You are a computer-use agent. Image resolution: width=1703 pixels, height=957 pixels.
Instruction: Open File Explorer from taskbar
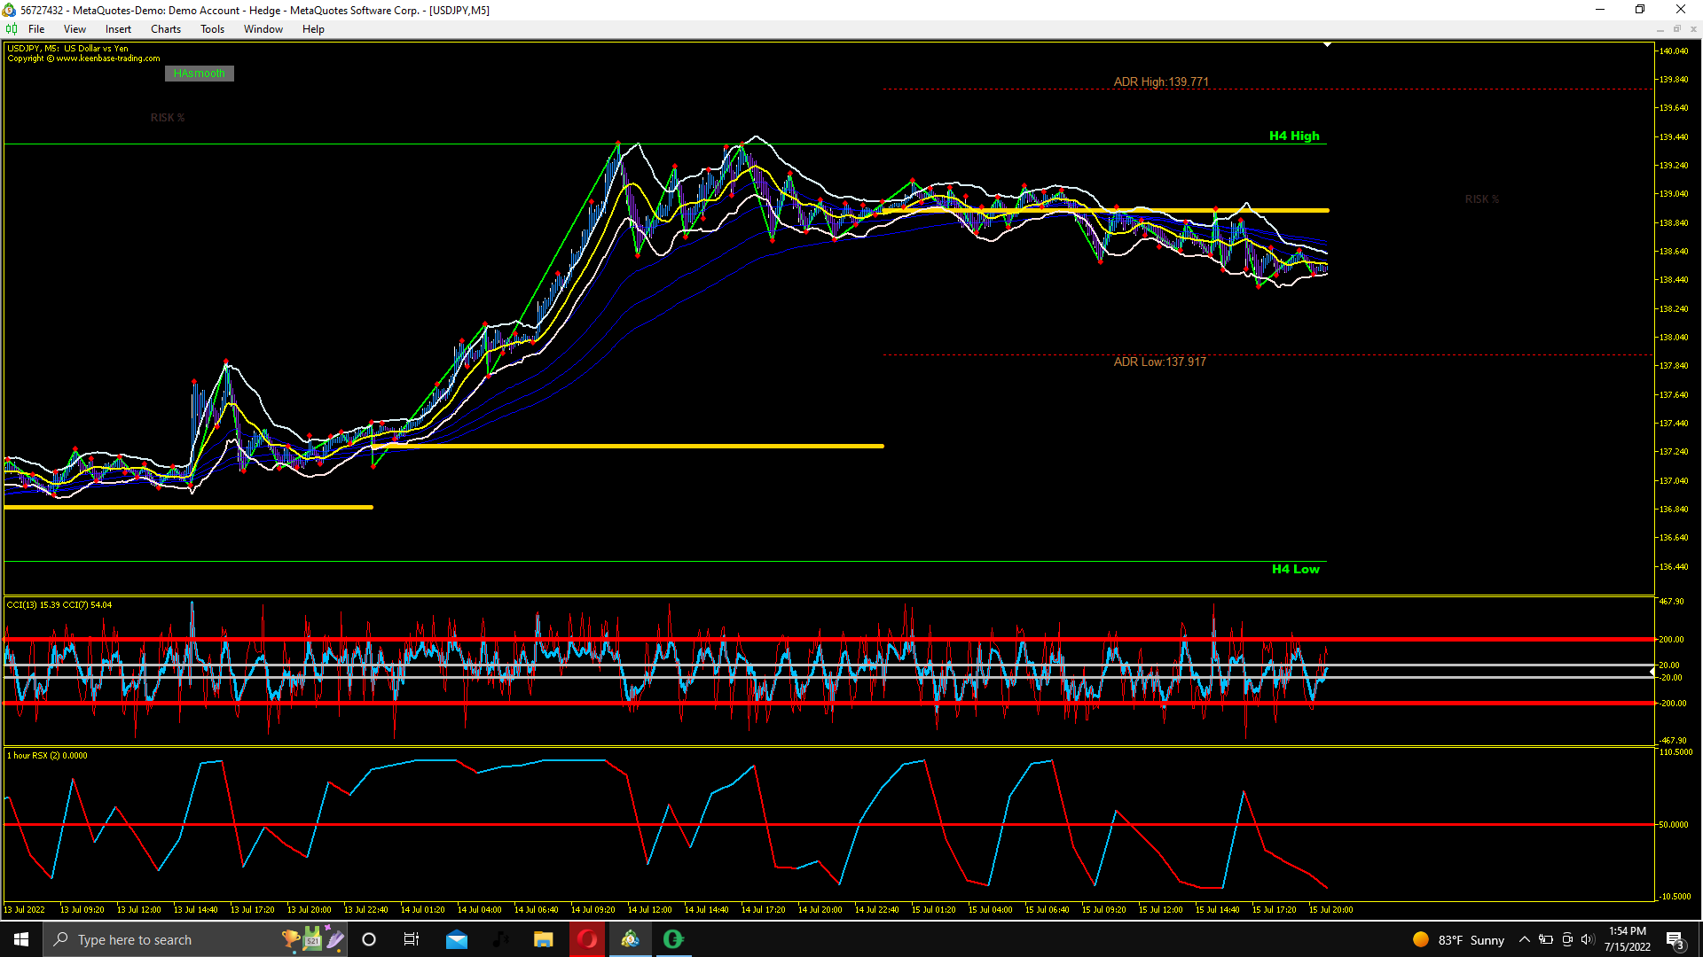pyautogui.click(x=543, y=939)
